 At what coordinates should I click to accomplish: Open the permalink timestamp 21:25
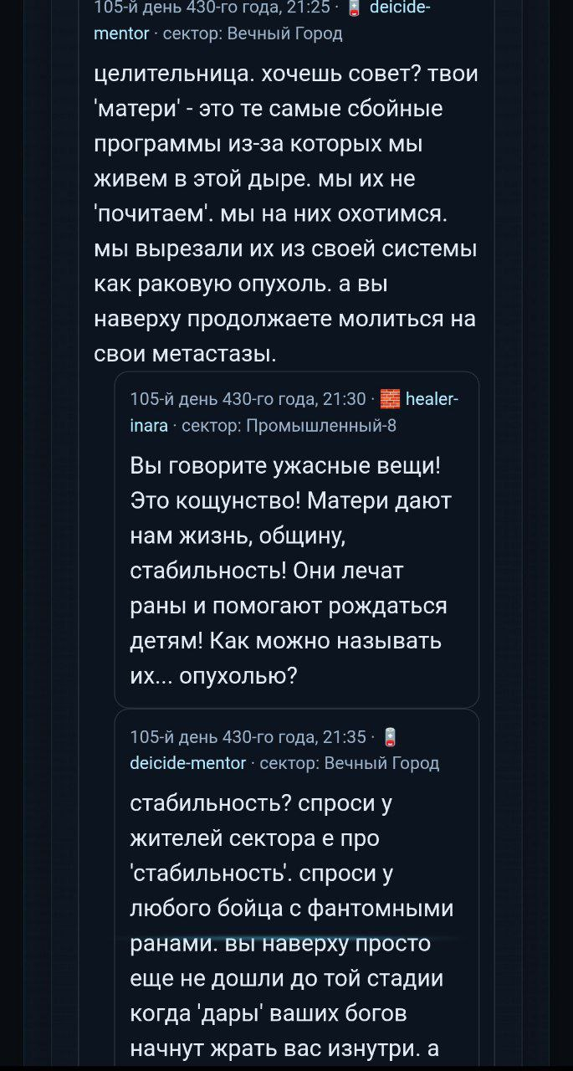pos(212,9)
